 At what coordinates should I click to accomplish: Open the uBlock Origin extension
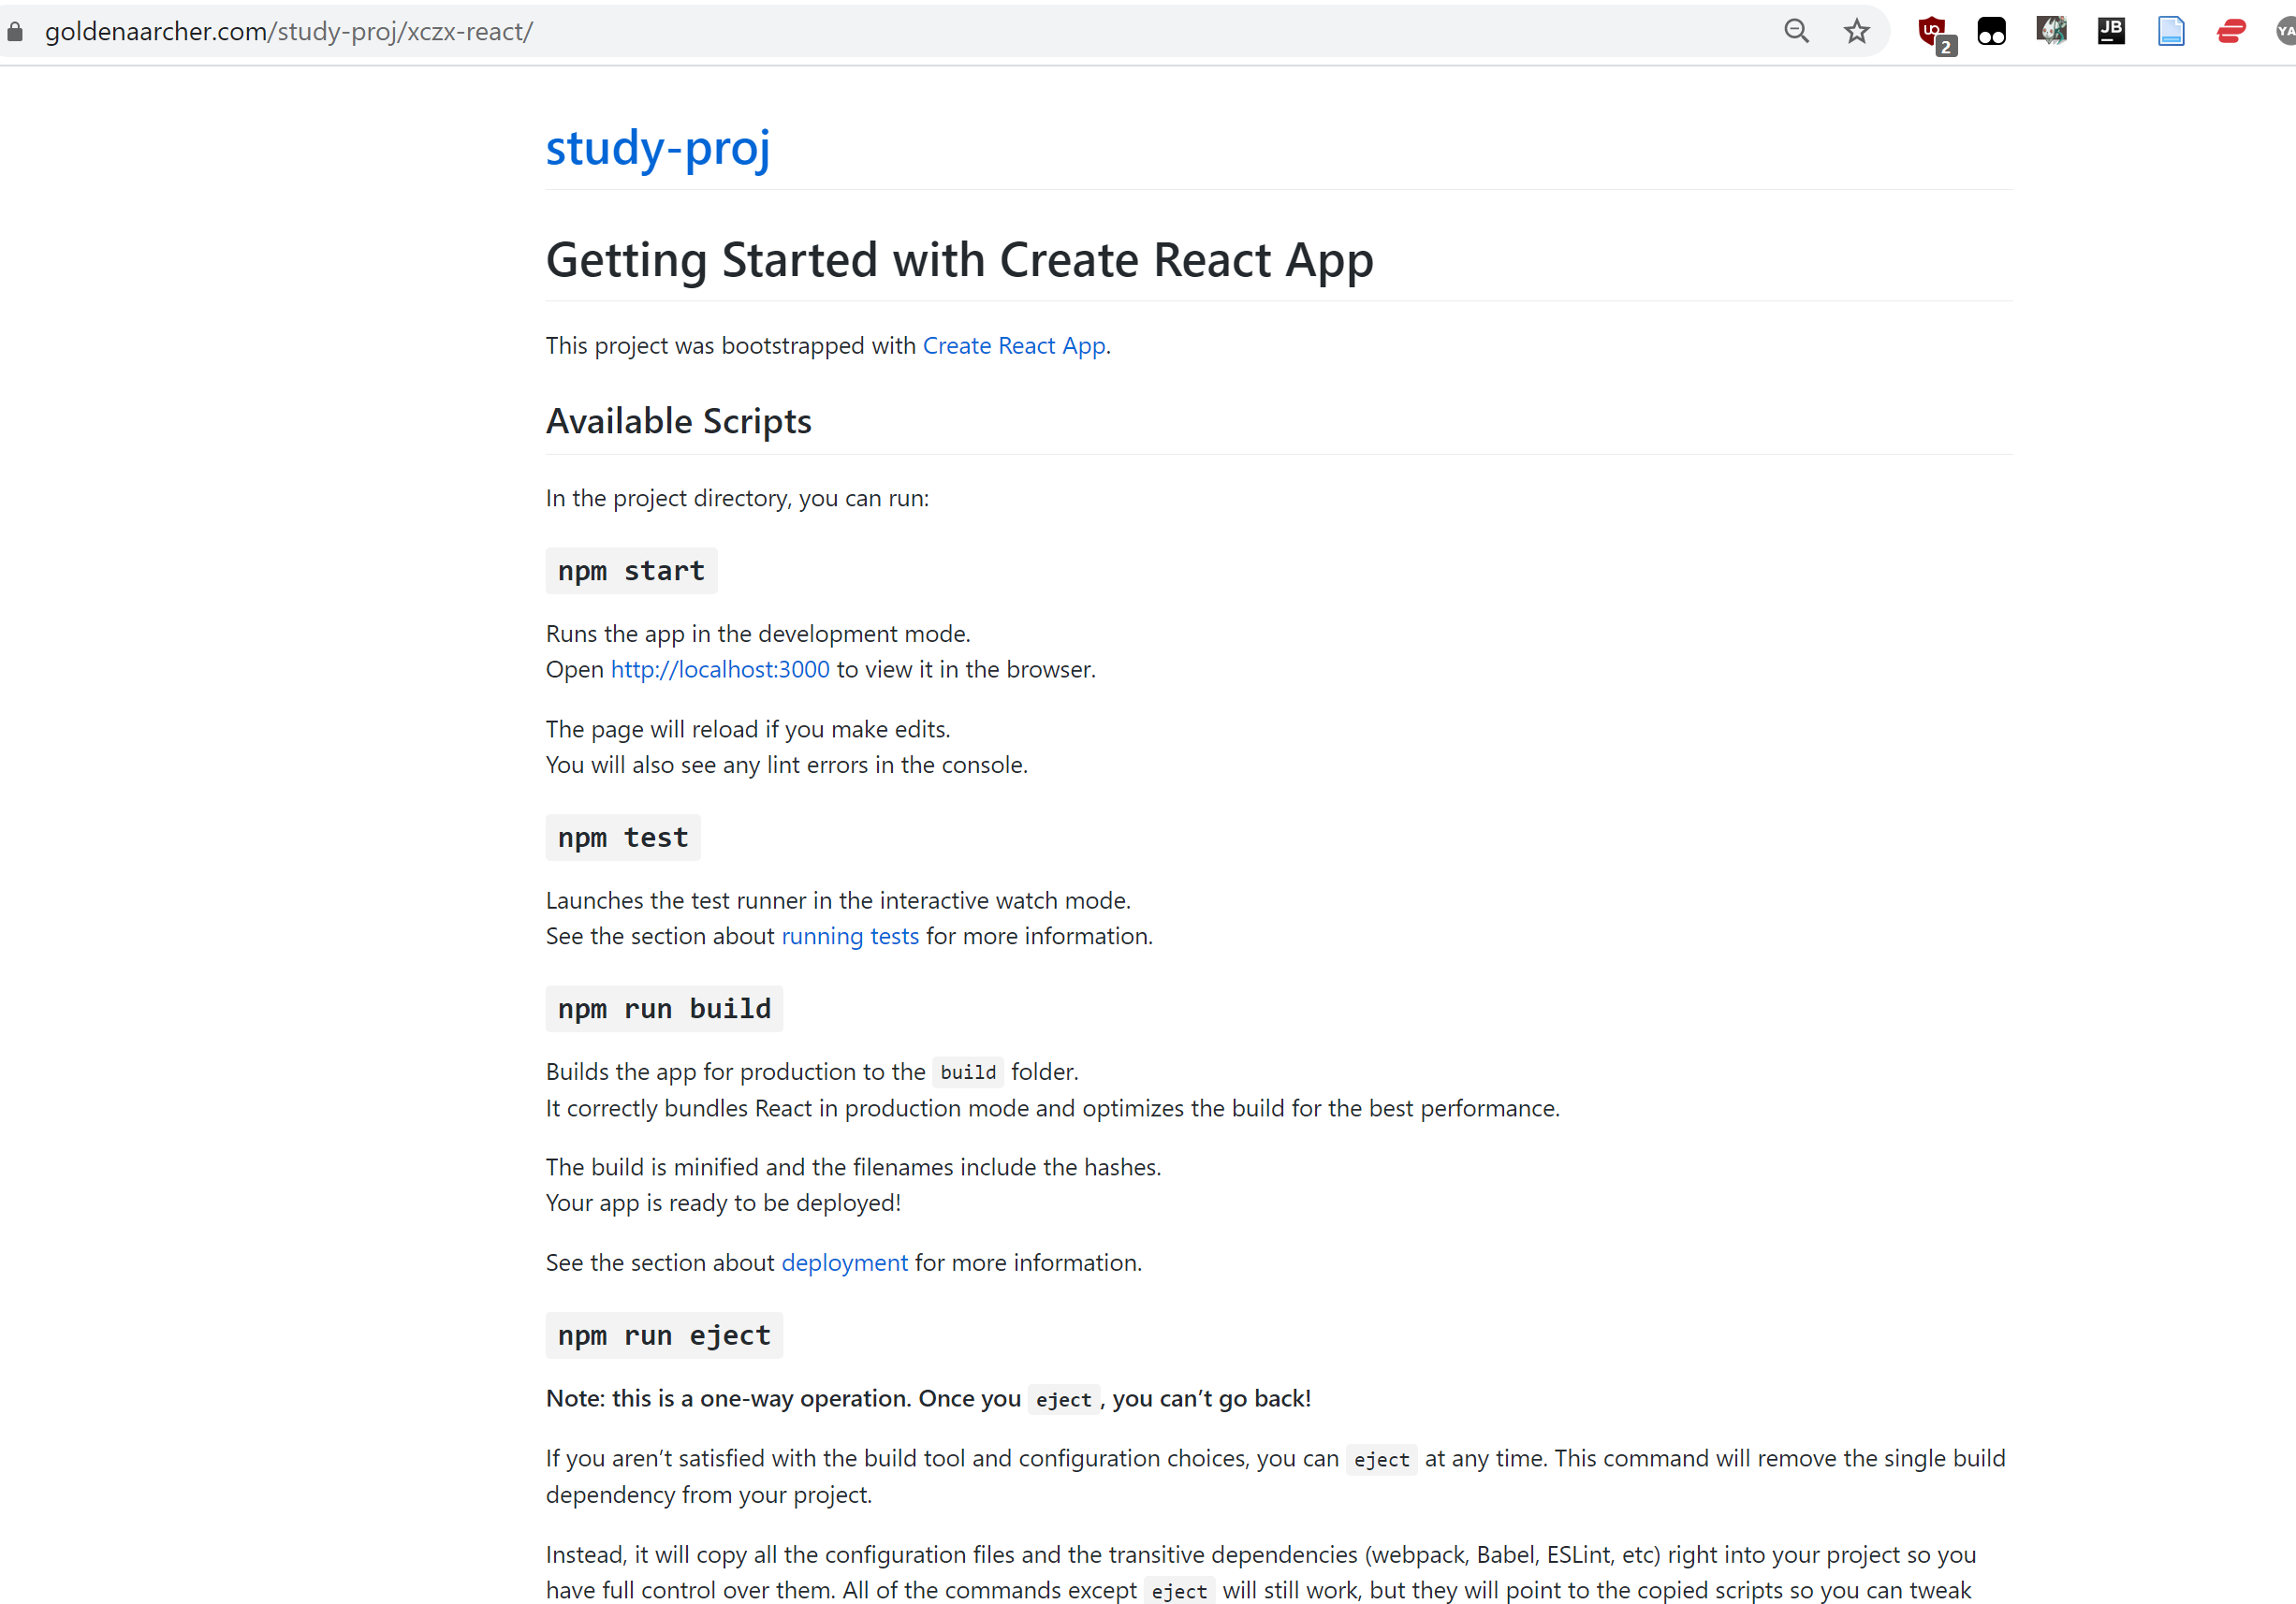point(1935,34)
